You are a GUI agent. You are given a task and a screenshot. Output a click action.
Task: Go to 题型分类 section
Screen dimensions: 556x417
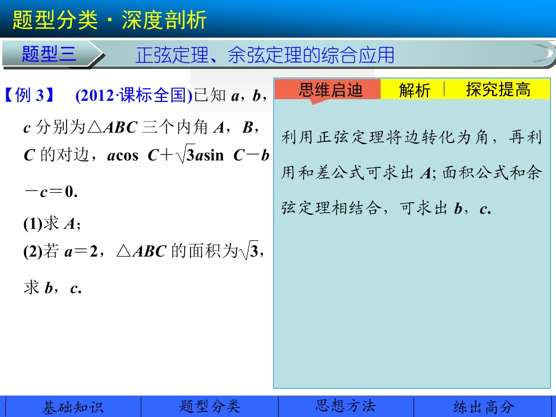tap(210, 407)
